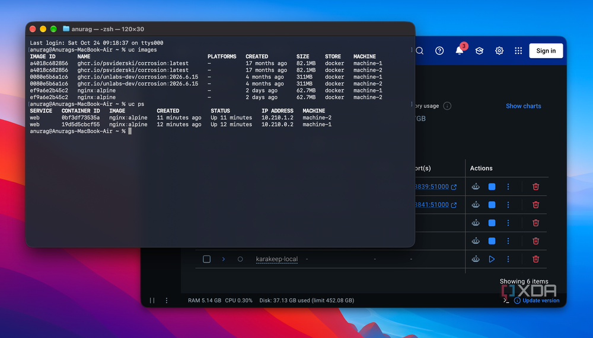Tick the karakeep-local row checkbox
The height and width of the screenshot is (338, 593).
click(x=206, y=259)
